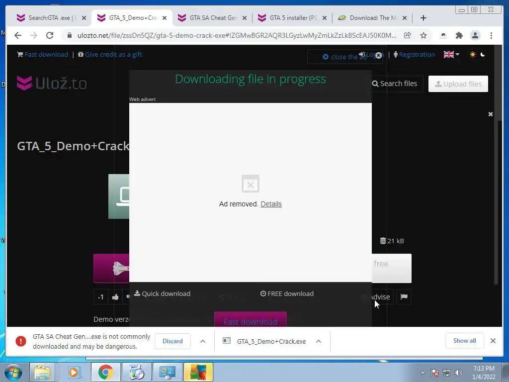Click FREE download option
The image size is (509, 382).
pyautogui.click(x=287, y=293)
